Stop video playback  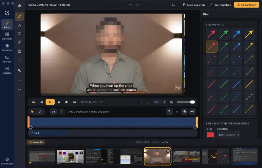coord(59,102)
